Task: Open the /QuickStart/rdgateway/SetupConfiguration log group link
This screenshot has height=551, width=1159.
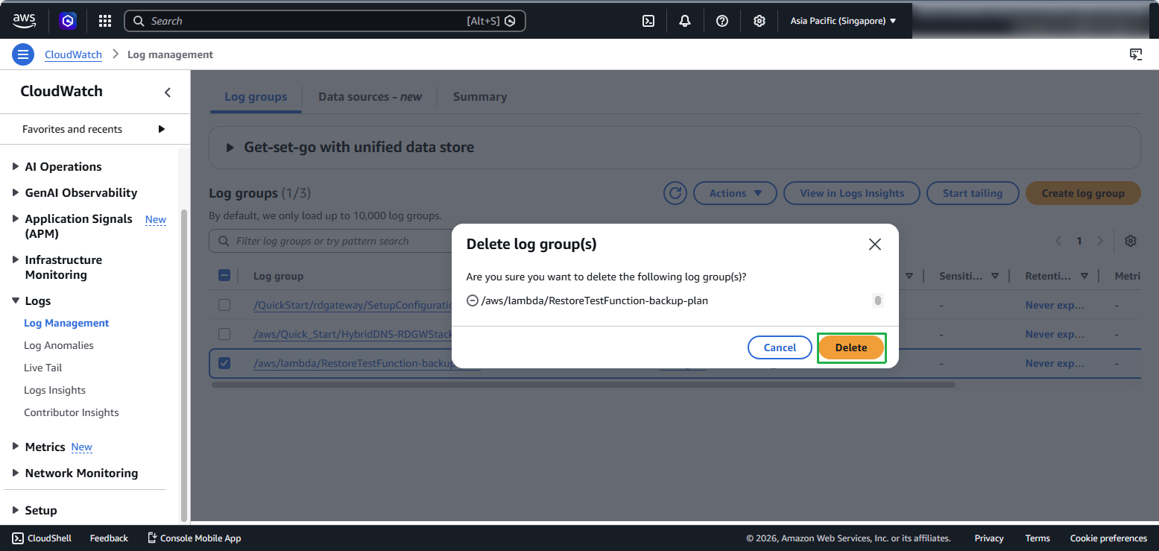Action: (353, 305)
